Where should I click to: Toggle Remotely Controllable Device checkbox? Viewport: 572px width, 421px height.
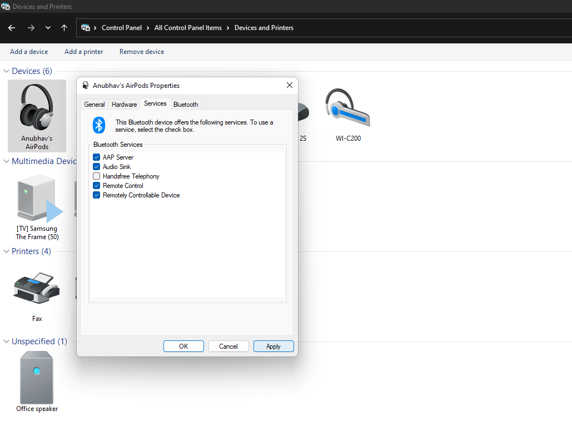pos(96,195)
